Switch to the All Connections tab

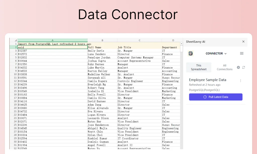[x=224, y=67]
